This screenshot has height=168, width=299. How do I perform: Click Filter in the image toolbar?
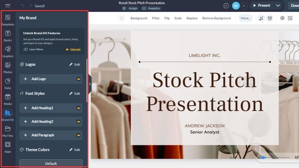156,18
